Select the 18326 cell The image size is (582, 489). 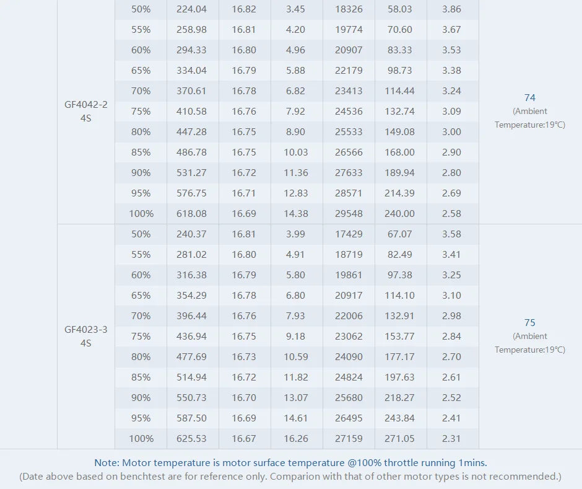pyautogui.click(x=349, y=9)
